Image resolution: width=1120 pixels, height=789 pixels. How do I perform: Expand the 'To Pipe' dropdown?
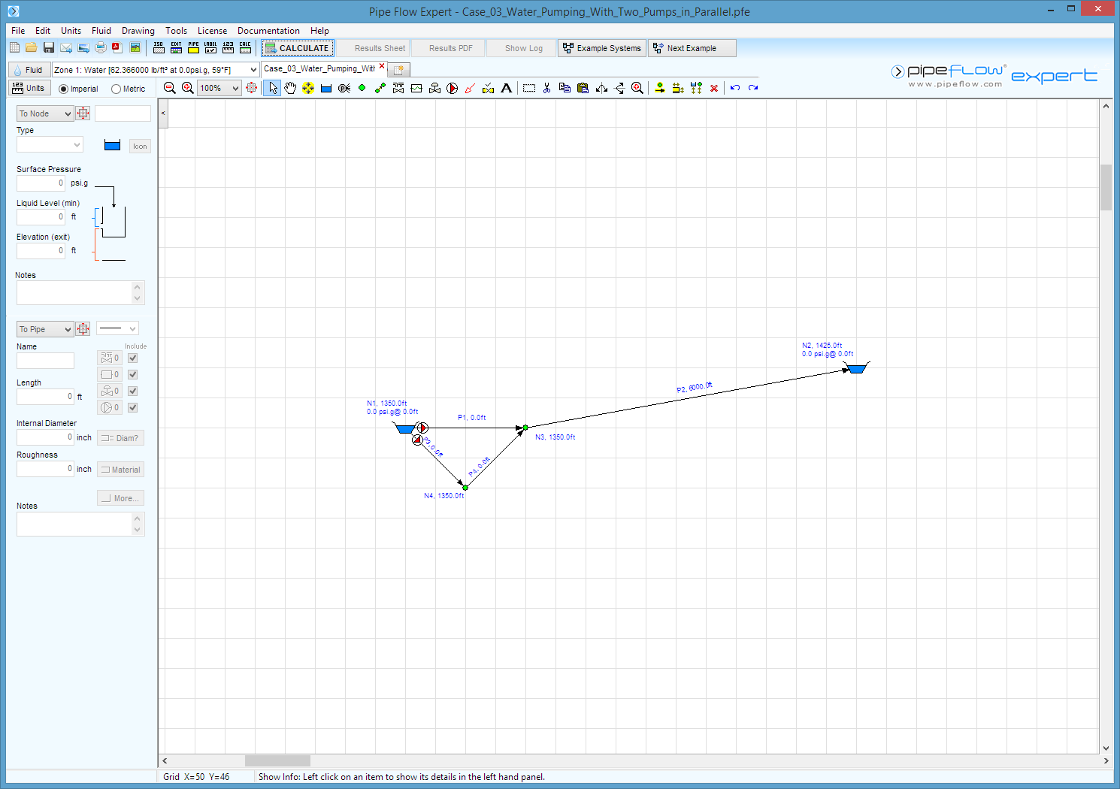click(x=44, y=329)
